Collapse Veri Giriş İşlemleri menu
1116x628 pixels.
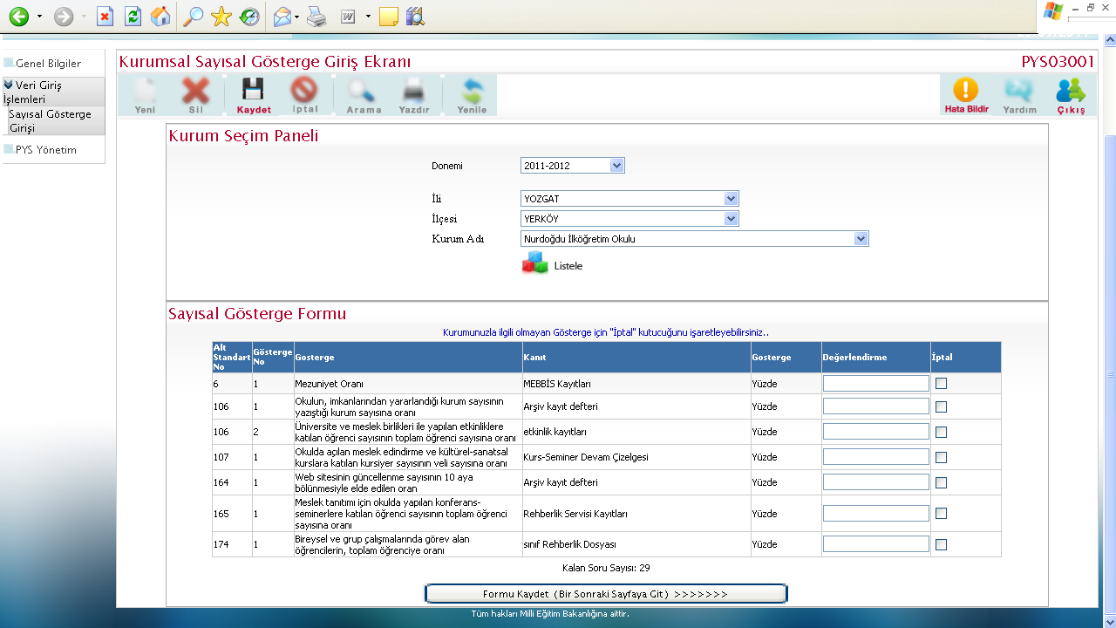pyautogui.click(x=54, y=92)
